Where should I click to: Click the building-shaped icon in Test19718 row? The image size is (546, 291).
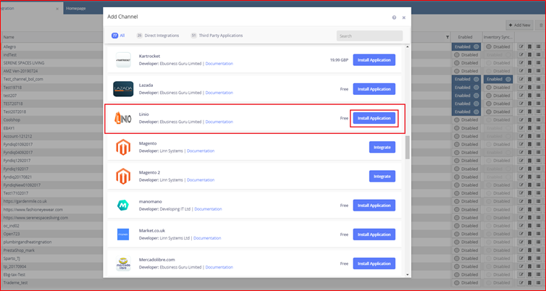529,88
